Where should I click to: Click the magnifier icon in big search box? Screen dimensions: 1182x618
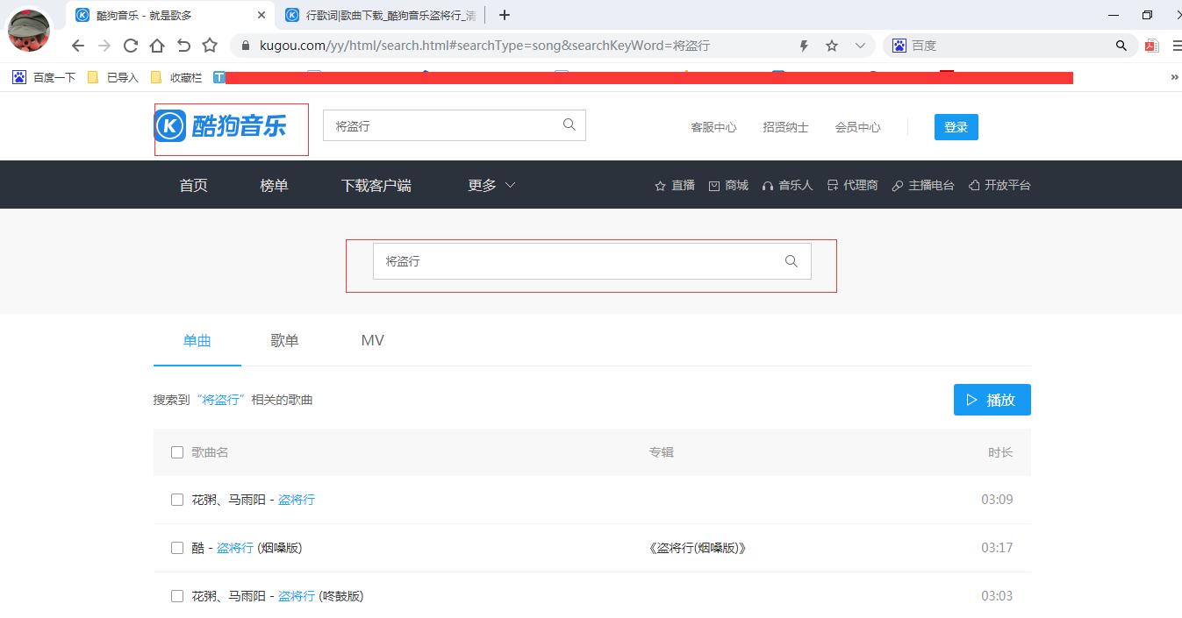click(790, 260)
